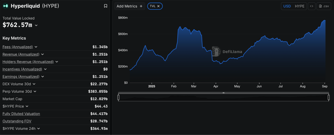Click the bookmark icon next to Hyperliquid
Viewport: 334px width, 135px height.
click(x=105, y=6)
